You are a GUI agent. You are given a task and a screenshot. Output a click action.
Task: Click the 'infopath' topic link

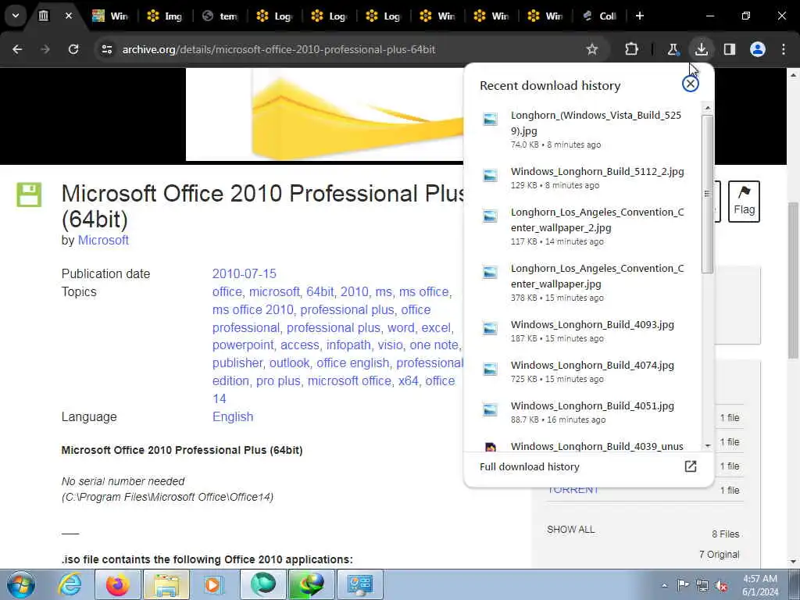pos(348,345)
